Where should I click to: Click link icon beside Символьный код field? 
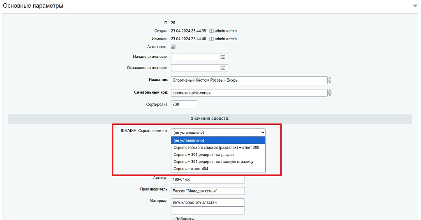click(330, 92)
